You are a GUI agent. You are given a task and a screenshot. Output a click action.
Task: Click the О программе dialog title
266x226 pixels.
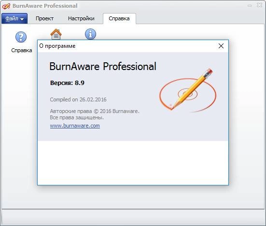click(x=57, y=46)
